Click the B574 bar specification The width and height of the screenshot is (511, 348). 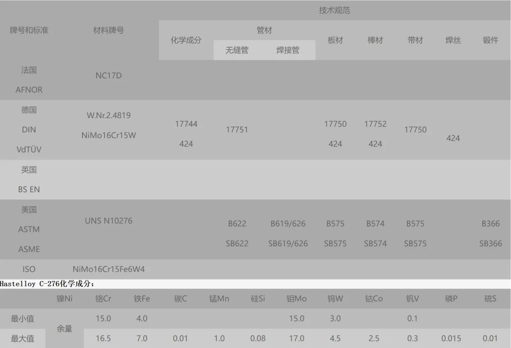coord(375,224)
